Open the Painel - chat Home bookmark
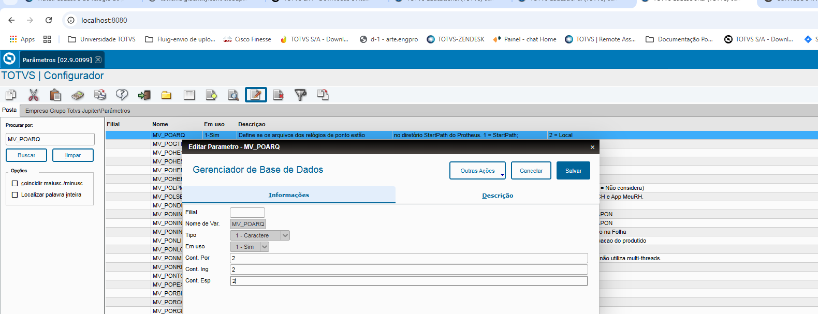The image size is (818, 314). tap(524, 39)
